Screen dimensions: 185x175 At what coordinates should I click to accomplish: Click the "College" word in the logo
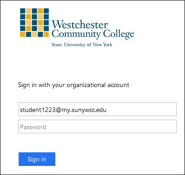(118, 34)
